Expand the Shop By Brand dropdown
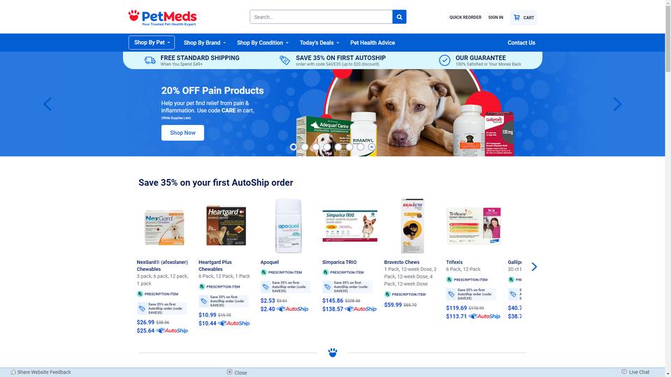This screenshot has height=377, width=671. [x=205, y=43]
